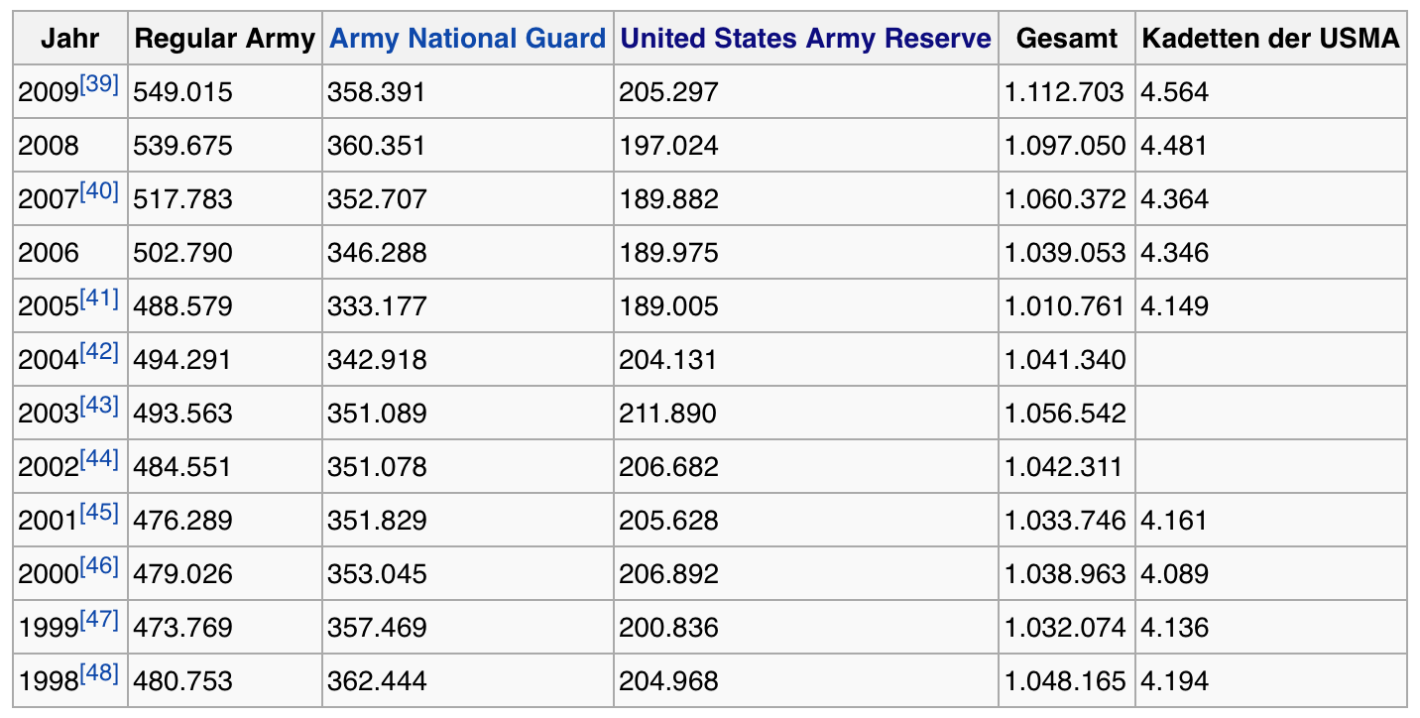Click National Guard value 333.177
Viewport: 1420px width, 718px height.
coord(377,306)
